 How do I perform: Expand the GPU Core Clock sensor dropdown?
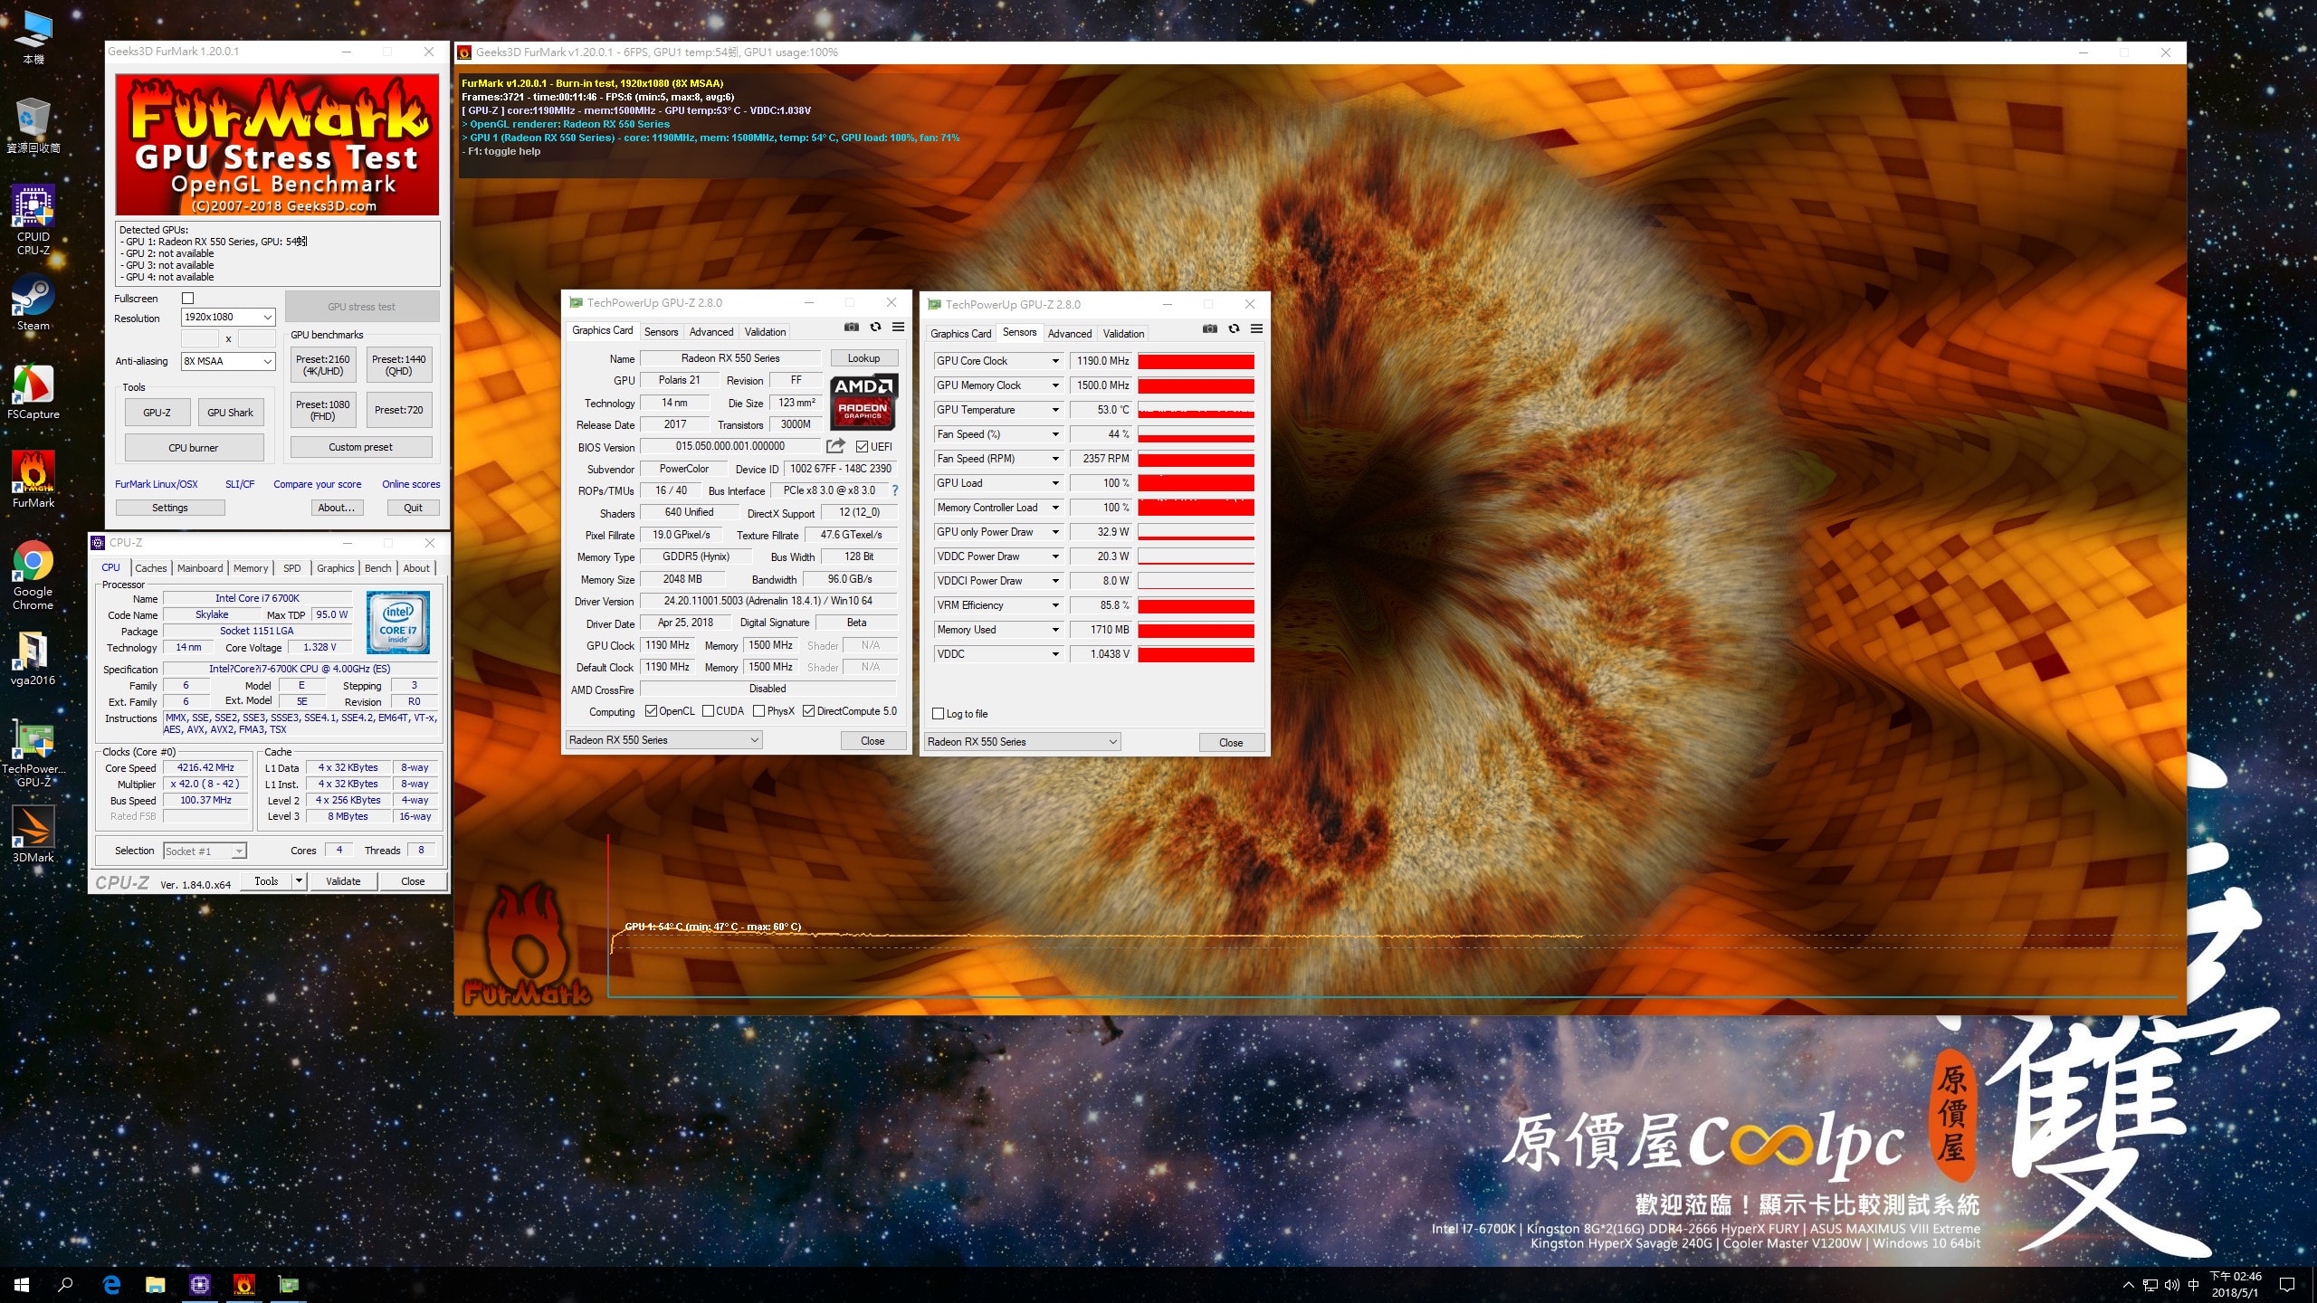pos(1055,361)
